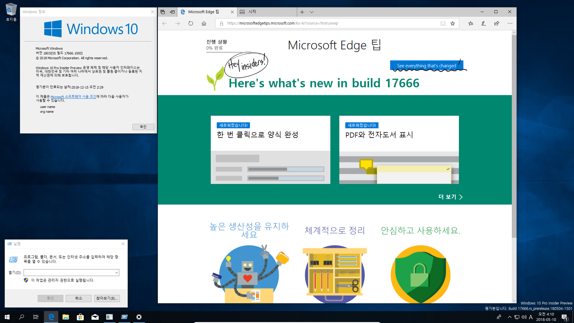The image size is (574, 323).
Task: Open Action Center notifications
Action: 564,317
